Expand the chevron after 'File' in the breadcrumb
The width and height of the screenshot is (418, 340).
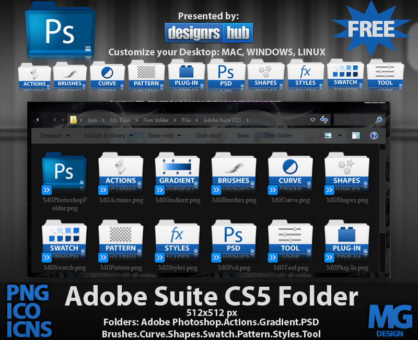[197, 120]
